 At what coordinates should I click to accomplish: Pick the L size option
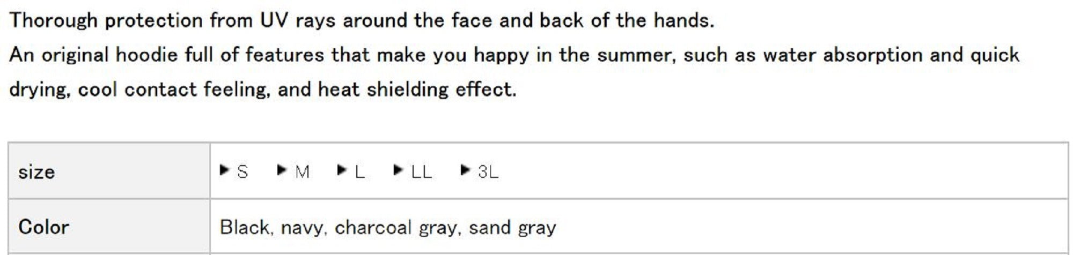point(360,172)
